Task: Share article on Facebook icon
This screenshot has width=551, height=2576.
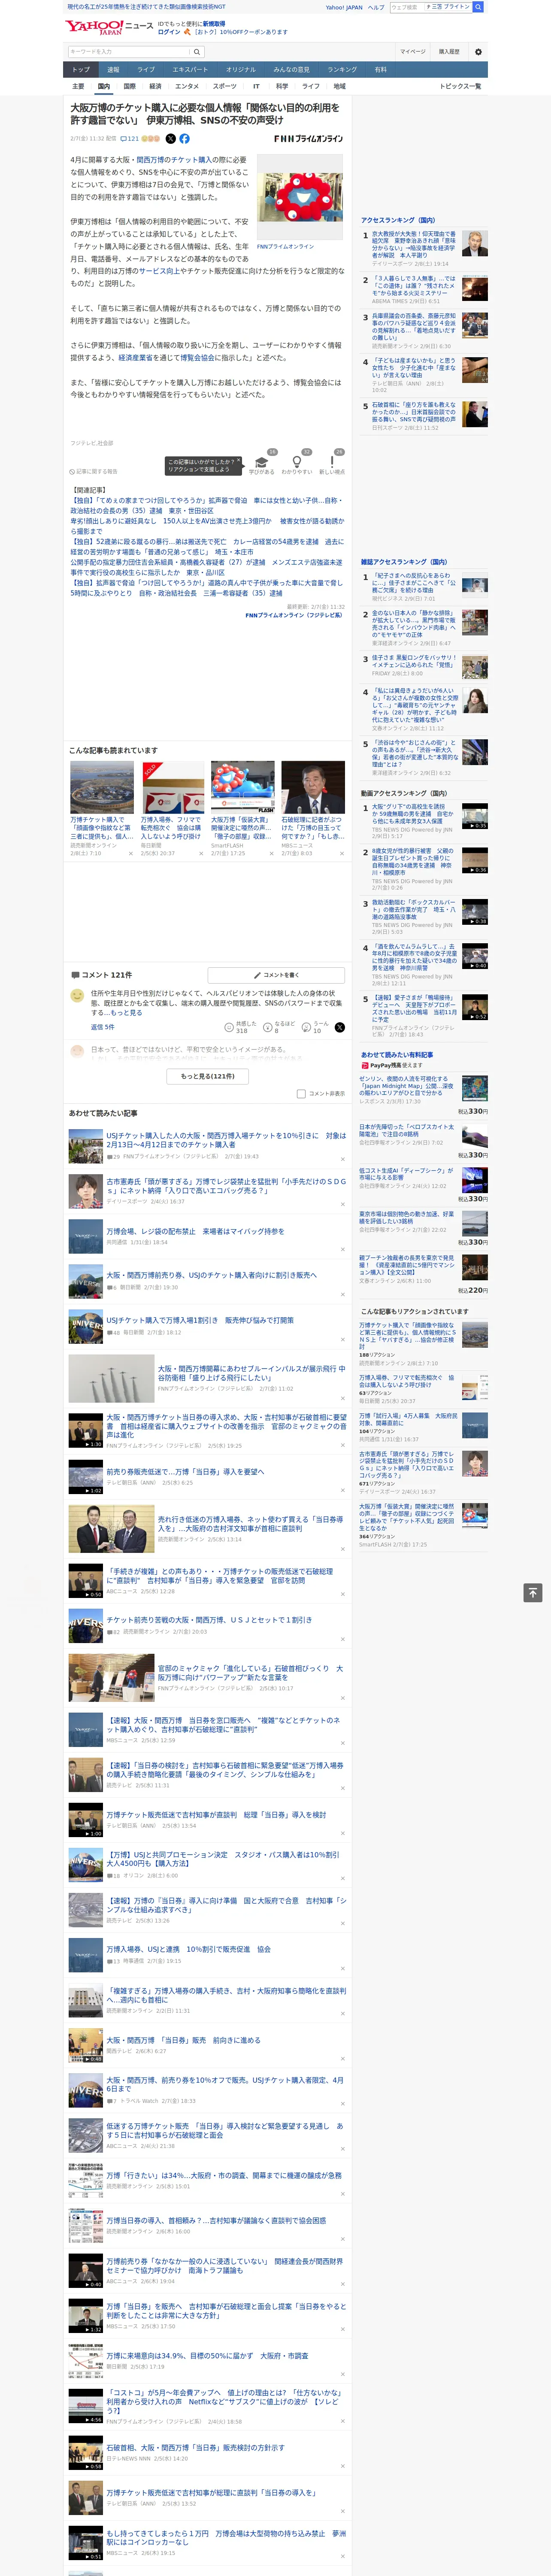Action: coord(184,139)
